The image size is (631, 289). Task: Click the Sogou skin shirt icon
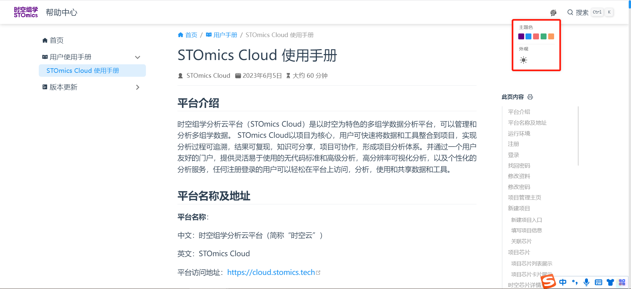pos(610,282)
